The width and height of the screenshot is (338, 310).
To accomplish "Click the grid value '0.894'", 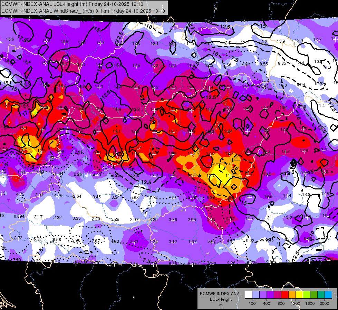I will point(19,216).
